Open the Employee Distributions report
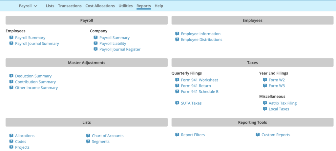Screen dimensions: 336x151 pos(201,39)
